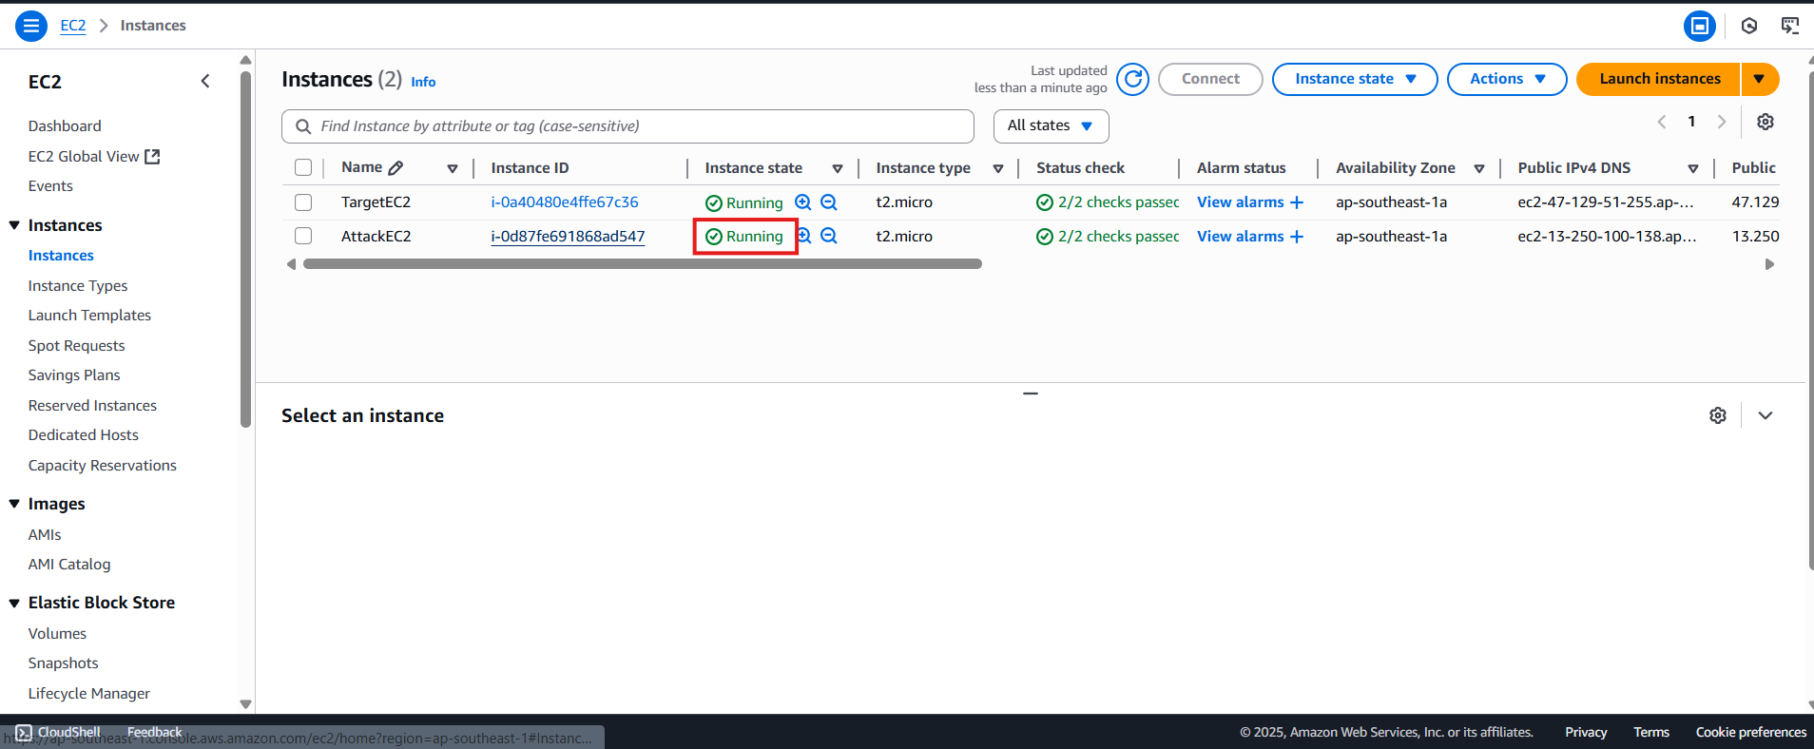Image resolution: width=1814 pixels, height=749 pixels.
Task: Open Events in the sidebar
Action: click(50, 186)
